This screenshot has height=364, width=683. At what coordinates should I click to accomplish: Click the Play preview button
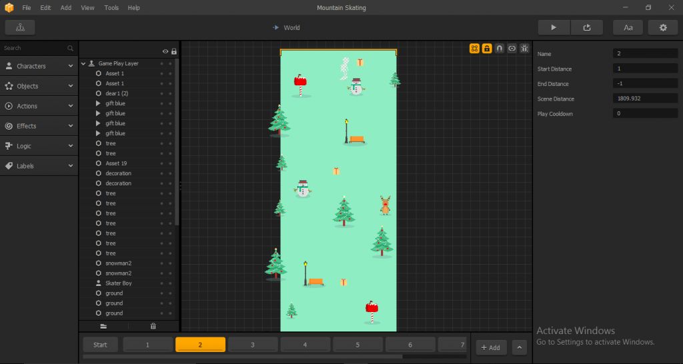coord(554,27)
